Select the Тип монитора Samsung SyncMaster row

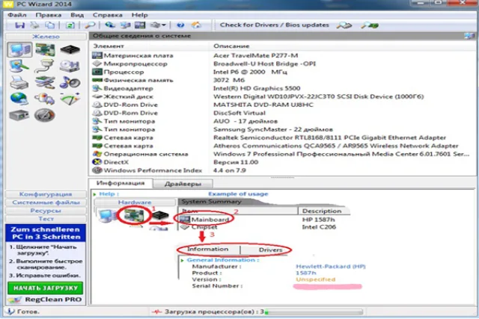coord(282,129)
